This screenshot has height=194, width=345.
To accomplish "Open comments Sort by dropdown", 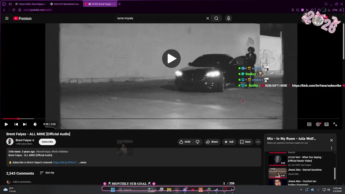I will [47, 173].
